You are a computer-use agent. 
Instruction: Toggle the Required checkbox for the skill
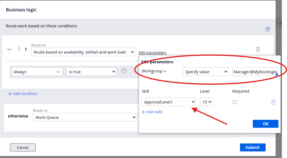coord(235,102)
